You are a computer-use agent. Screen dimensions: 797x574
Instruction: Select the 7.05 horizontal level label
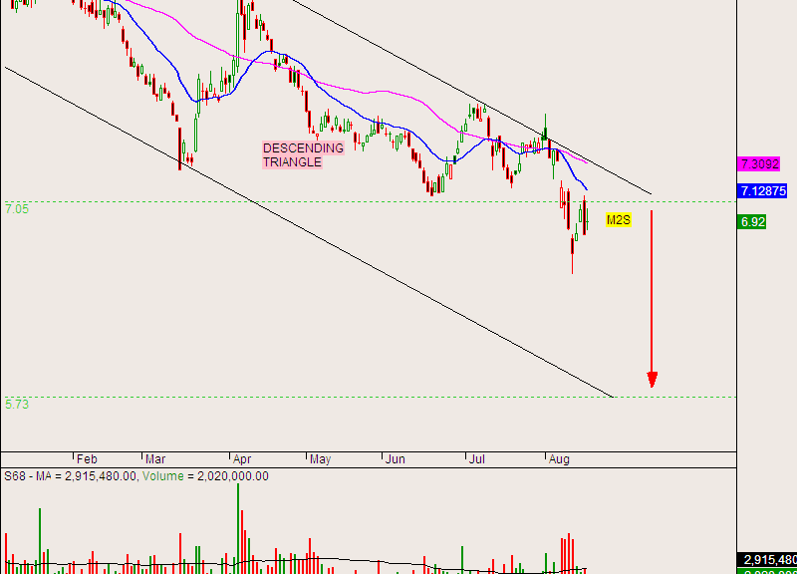tap(17, 209)
